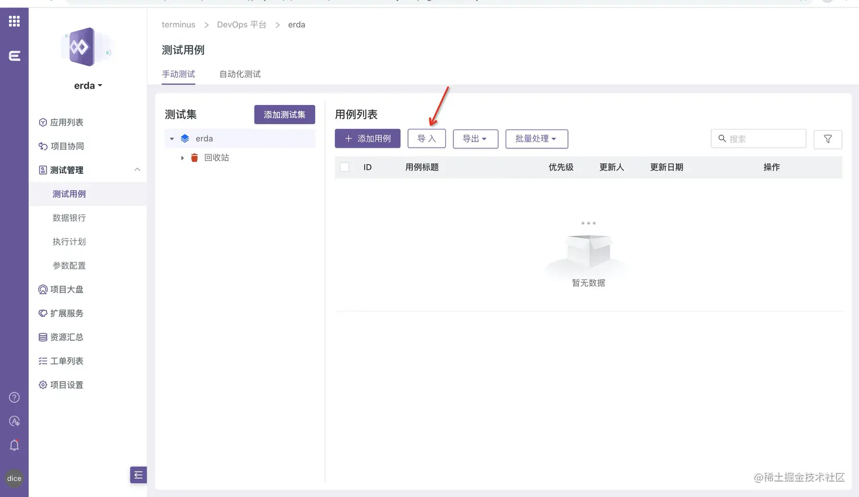Viewport: 859px width, 497px height.
Task: Open the 导出 dropdown
Action: click(x=476, y=139)
